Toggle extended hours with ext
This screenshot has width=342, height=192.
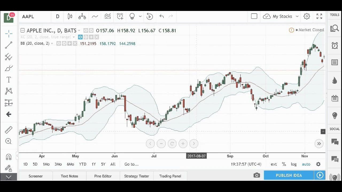click(274, 164)
